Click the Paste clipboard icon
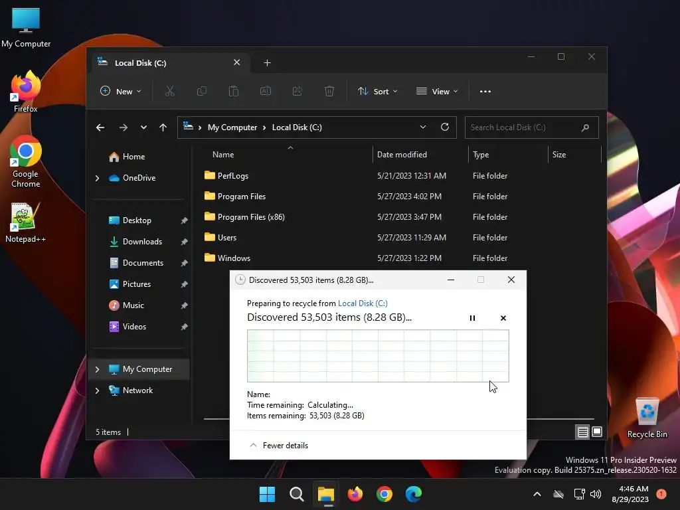The width and height of the screenshot is (680, 510). pos(233,91)
